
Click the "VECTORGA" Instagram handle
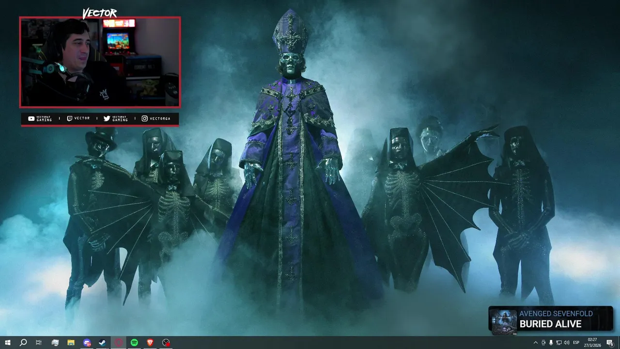160,119
